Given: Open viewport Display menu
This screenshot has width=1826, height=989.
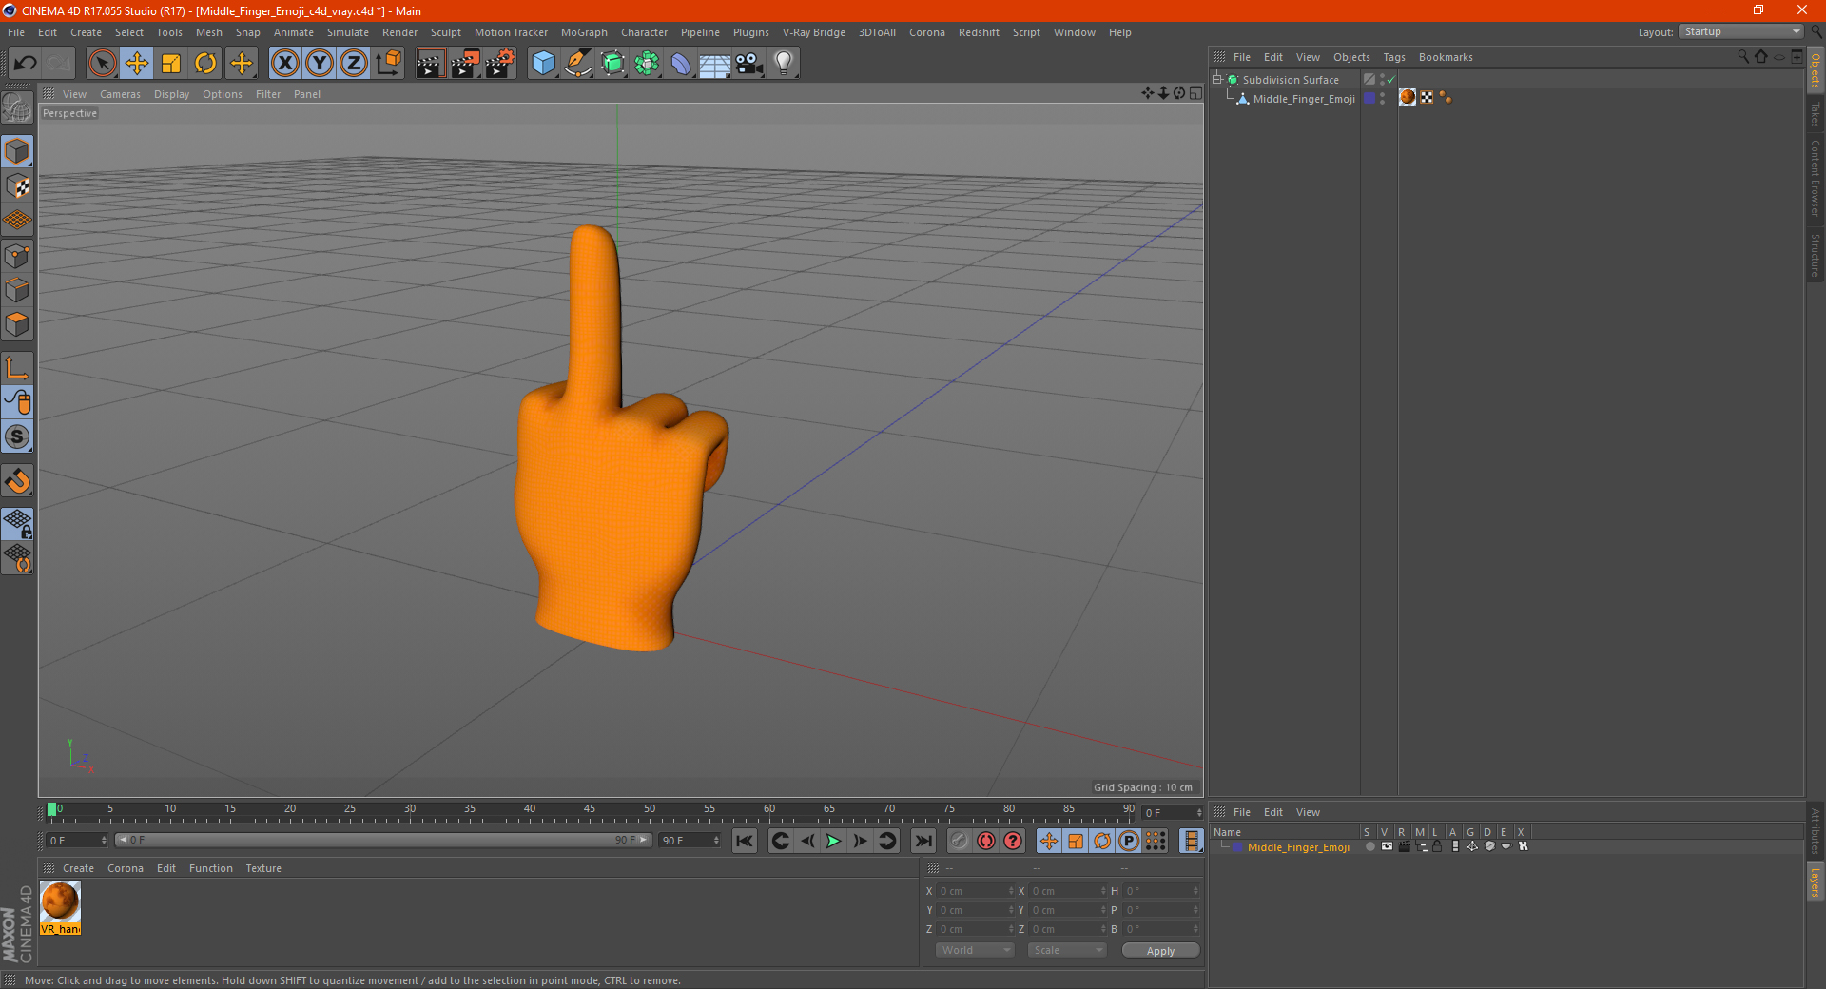Looking at the screenshot, I should [x=171, y=94].
